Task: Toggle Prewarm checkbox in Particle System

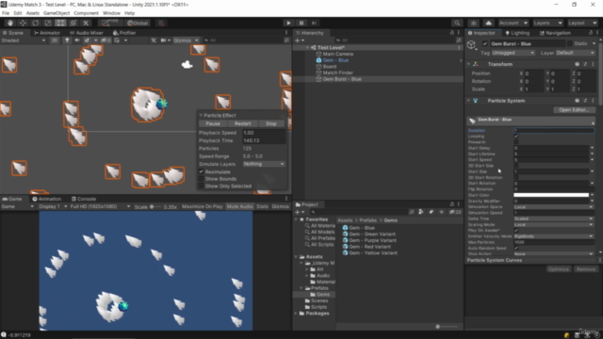Action: [516, 142]
